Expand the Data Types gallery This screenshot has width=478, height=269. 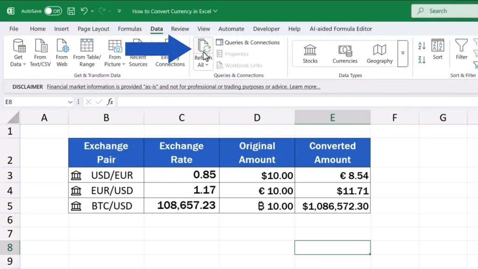point(403,53)
